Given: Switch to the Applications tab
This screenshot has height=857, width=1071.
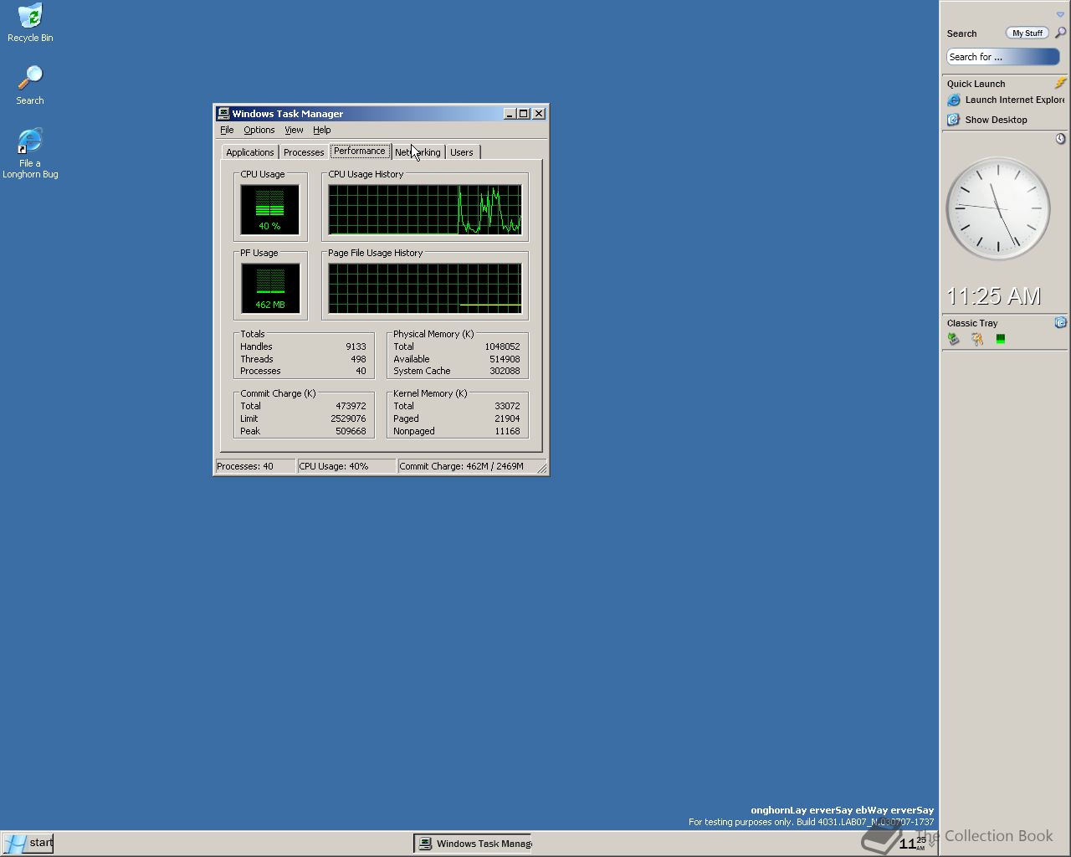Looking at the screenshot, I should [x=249, y=152].
